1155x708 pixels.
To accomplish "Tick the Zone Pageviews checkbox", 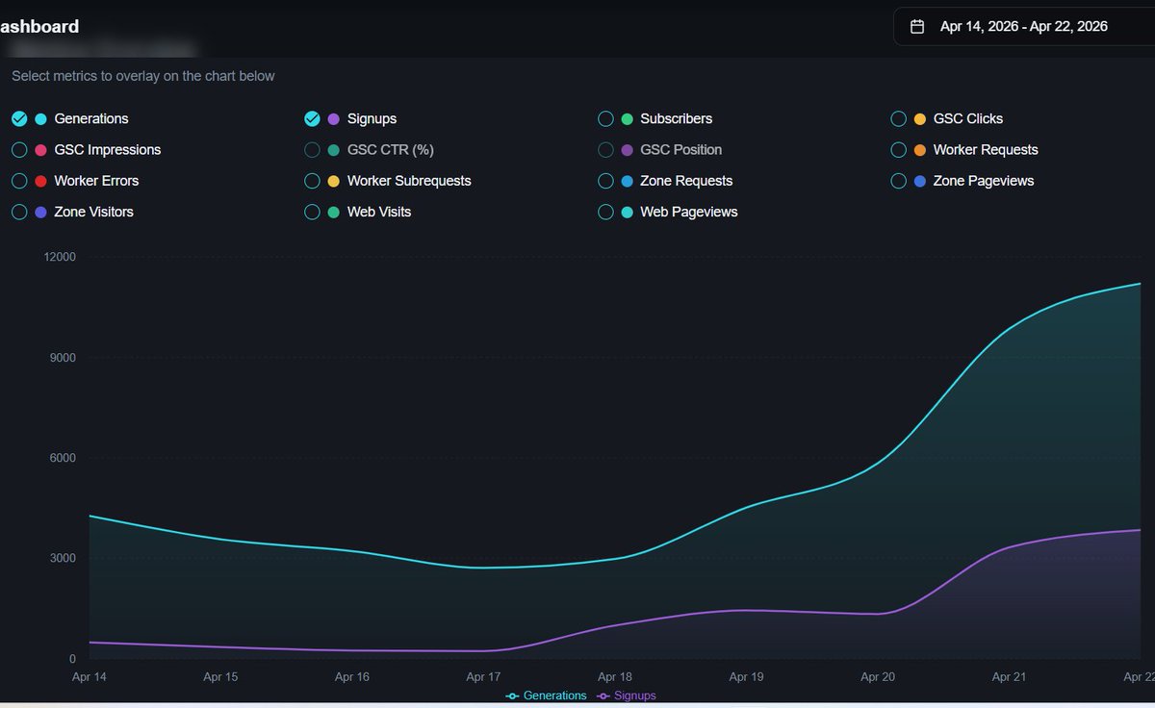I will point(898,181).
